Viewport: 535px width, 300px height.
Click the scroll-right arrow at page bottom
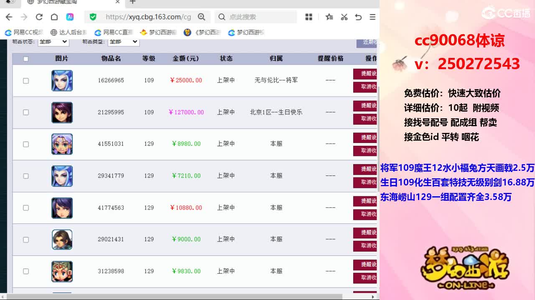click(x=374, y=297)
